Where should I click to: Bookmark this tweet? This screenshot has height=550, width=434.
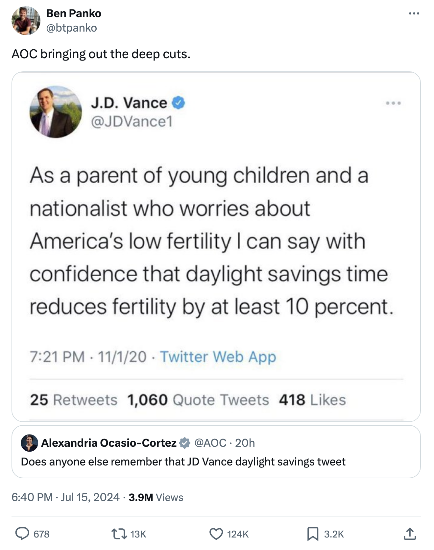312,534
